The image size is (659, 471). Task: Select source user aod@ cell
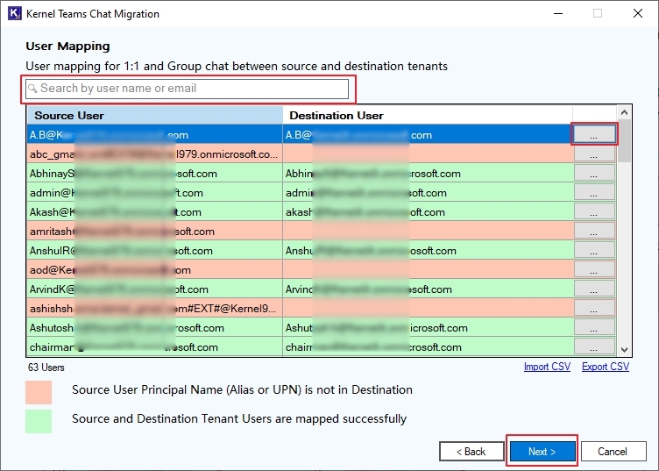click(154, 270)
